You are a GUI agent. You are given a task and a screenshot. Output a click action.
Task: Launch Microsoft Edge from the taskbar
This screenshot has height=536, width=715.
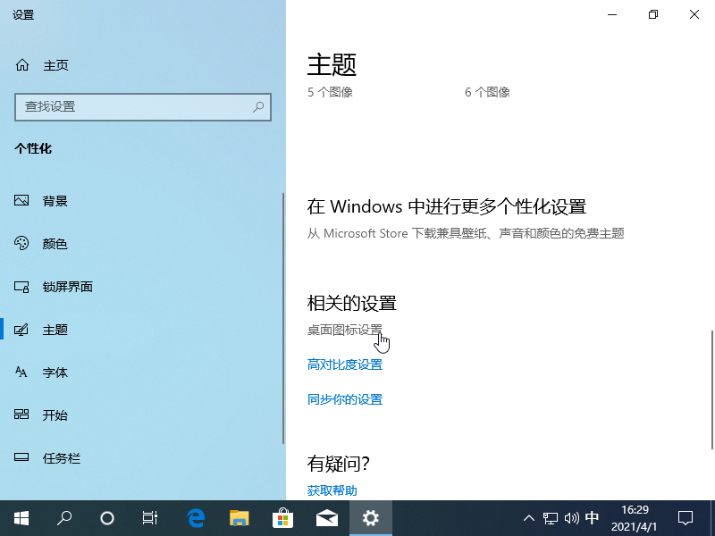tap(196, 517)
